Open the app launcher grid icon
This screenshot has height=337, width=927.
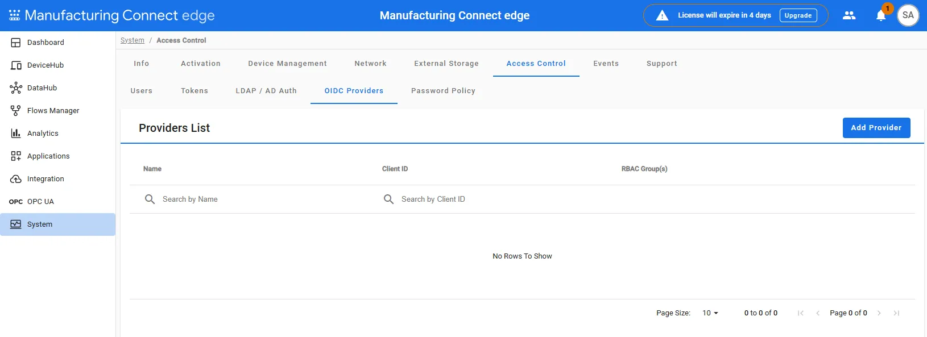(x=15, y=15)
